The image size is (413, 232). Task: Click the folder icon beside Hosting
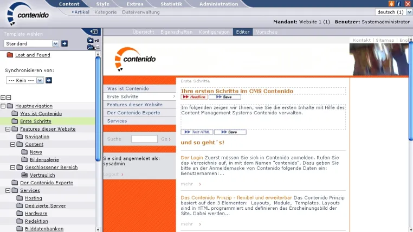pyautogui.click(x=20, y=198)
